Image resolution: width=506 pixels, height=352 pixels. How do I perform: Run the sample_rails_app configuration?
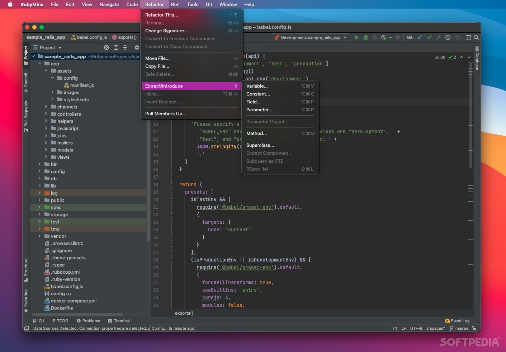356,37
